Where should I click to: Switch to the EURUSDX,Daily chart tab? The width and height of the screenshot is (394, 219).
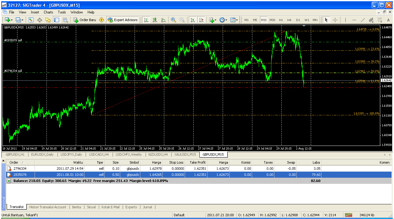(x=42, y=154)
